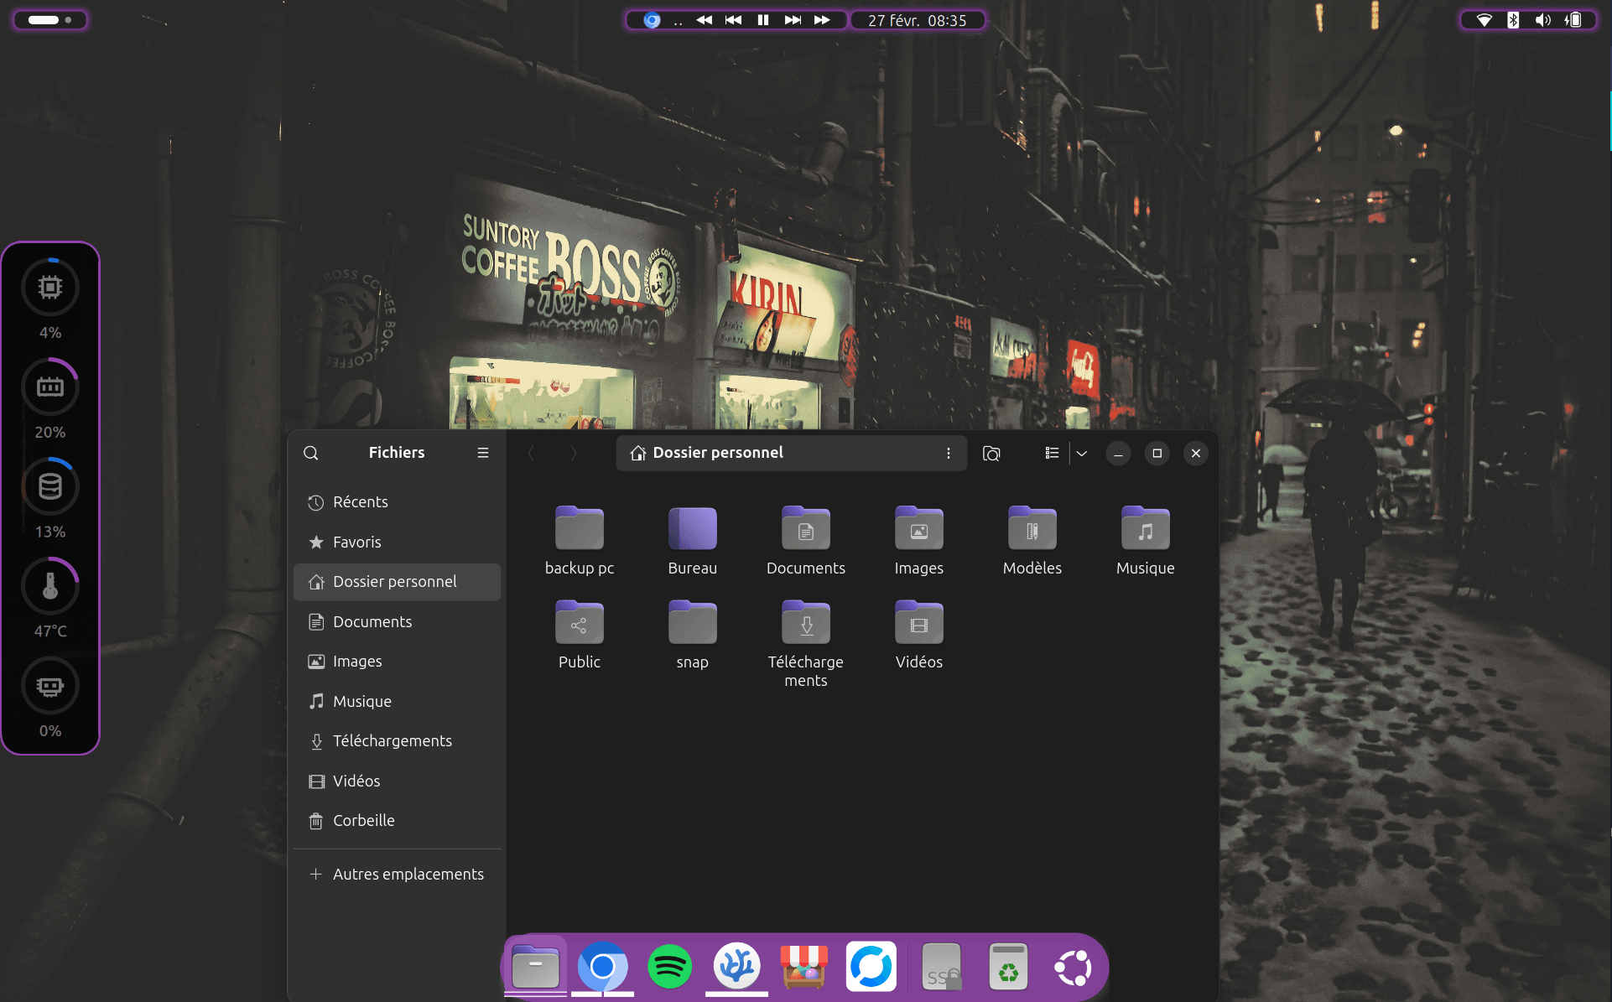Click the folder search-everywhere icon
Screen dimensions: 1612x1002
[x=991, y=453]
